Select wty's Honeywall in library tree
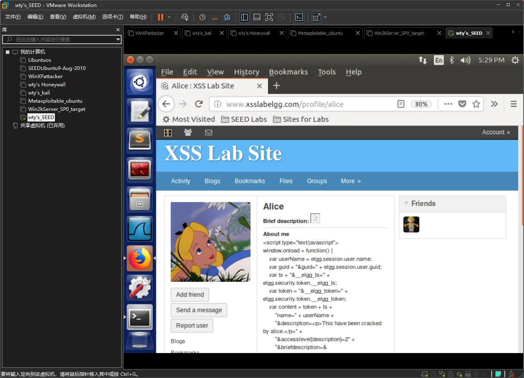Viewport: 524px width, 378px height. point(47,85)
